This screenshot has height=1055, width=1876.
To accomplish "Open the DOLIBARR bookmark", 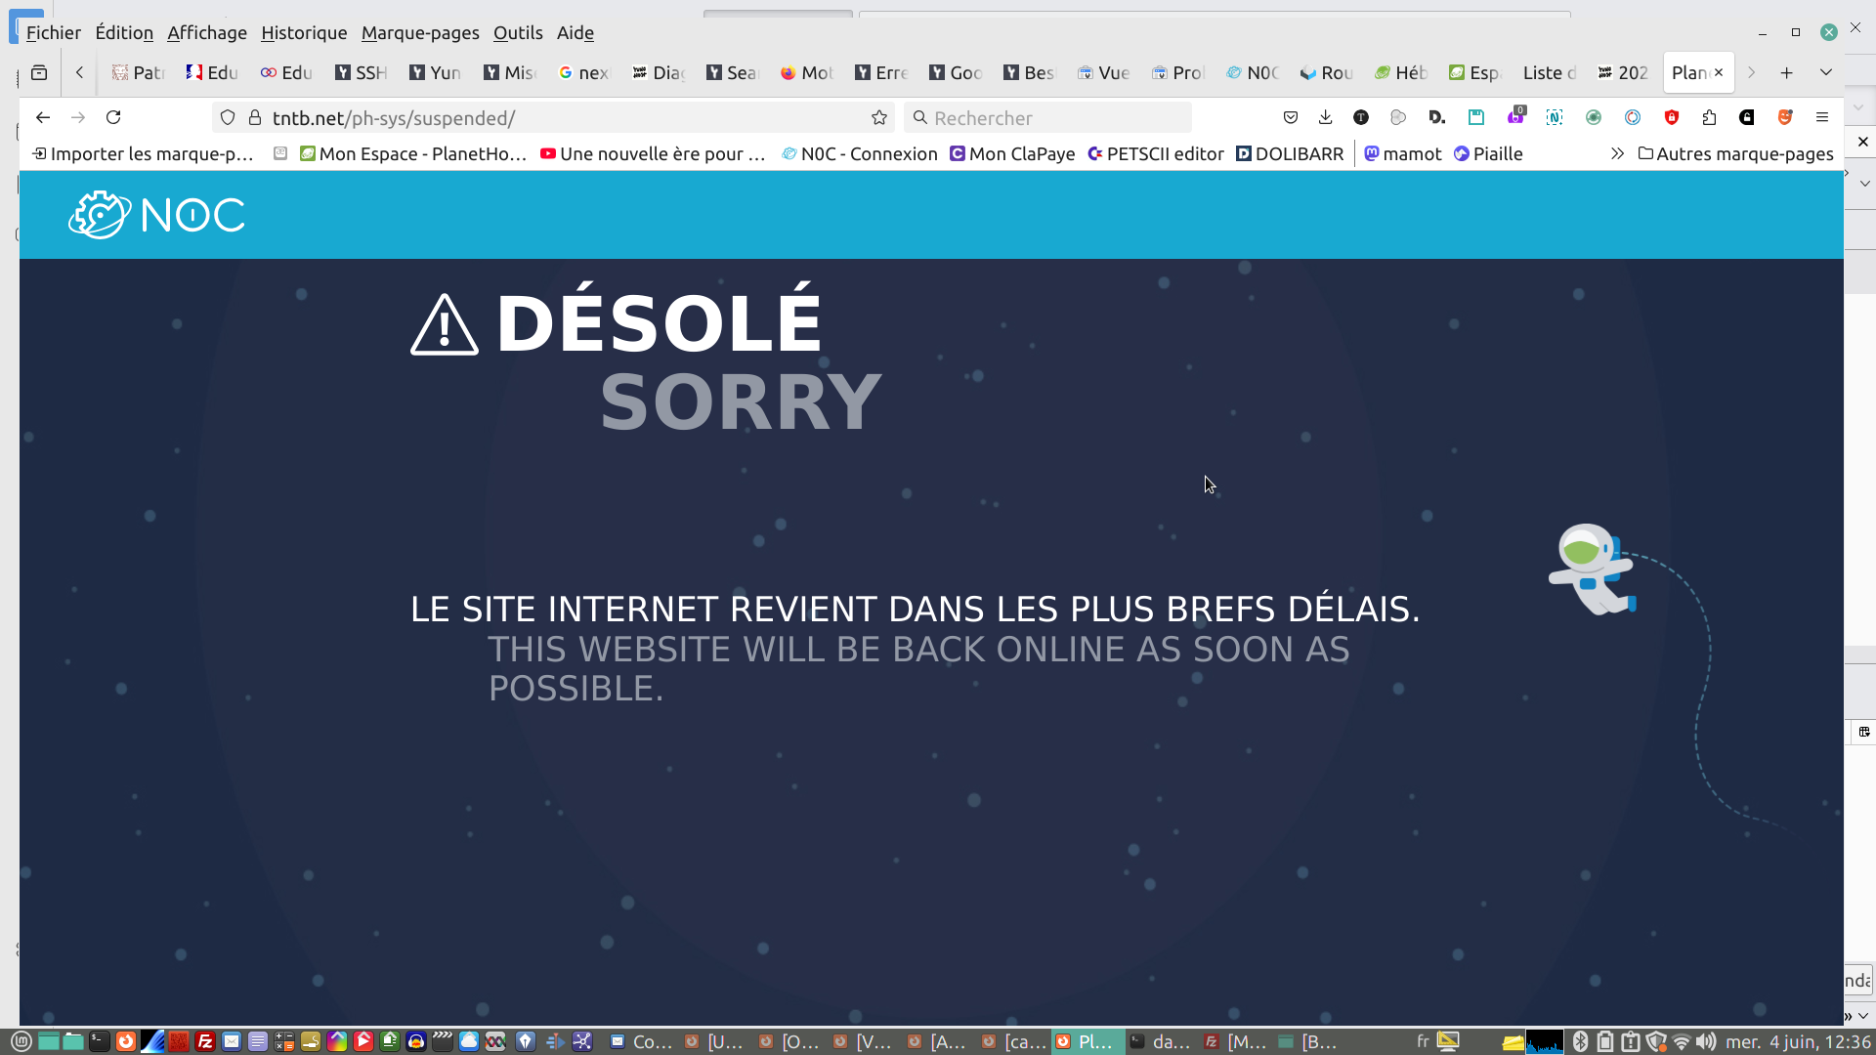I will pyautogui.click(x=1290, y=153).
